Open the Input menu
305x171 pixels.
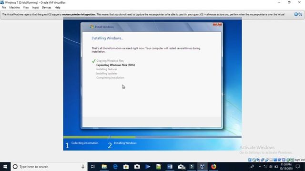click(35, 8)
